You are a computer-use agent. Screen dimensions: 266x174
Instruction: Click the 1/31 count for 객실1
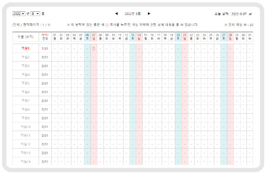pyautogui.click(x=45, y=48)
